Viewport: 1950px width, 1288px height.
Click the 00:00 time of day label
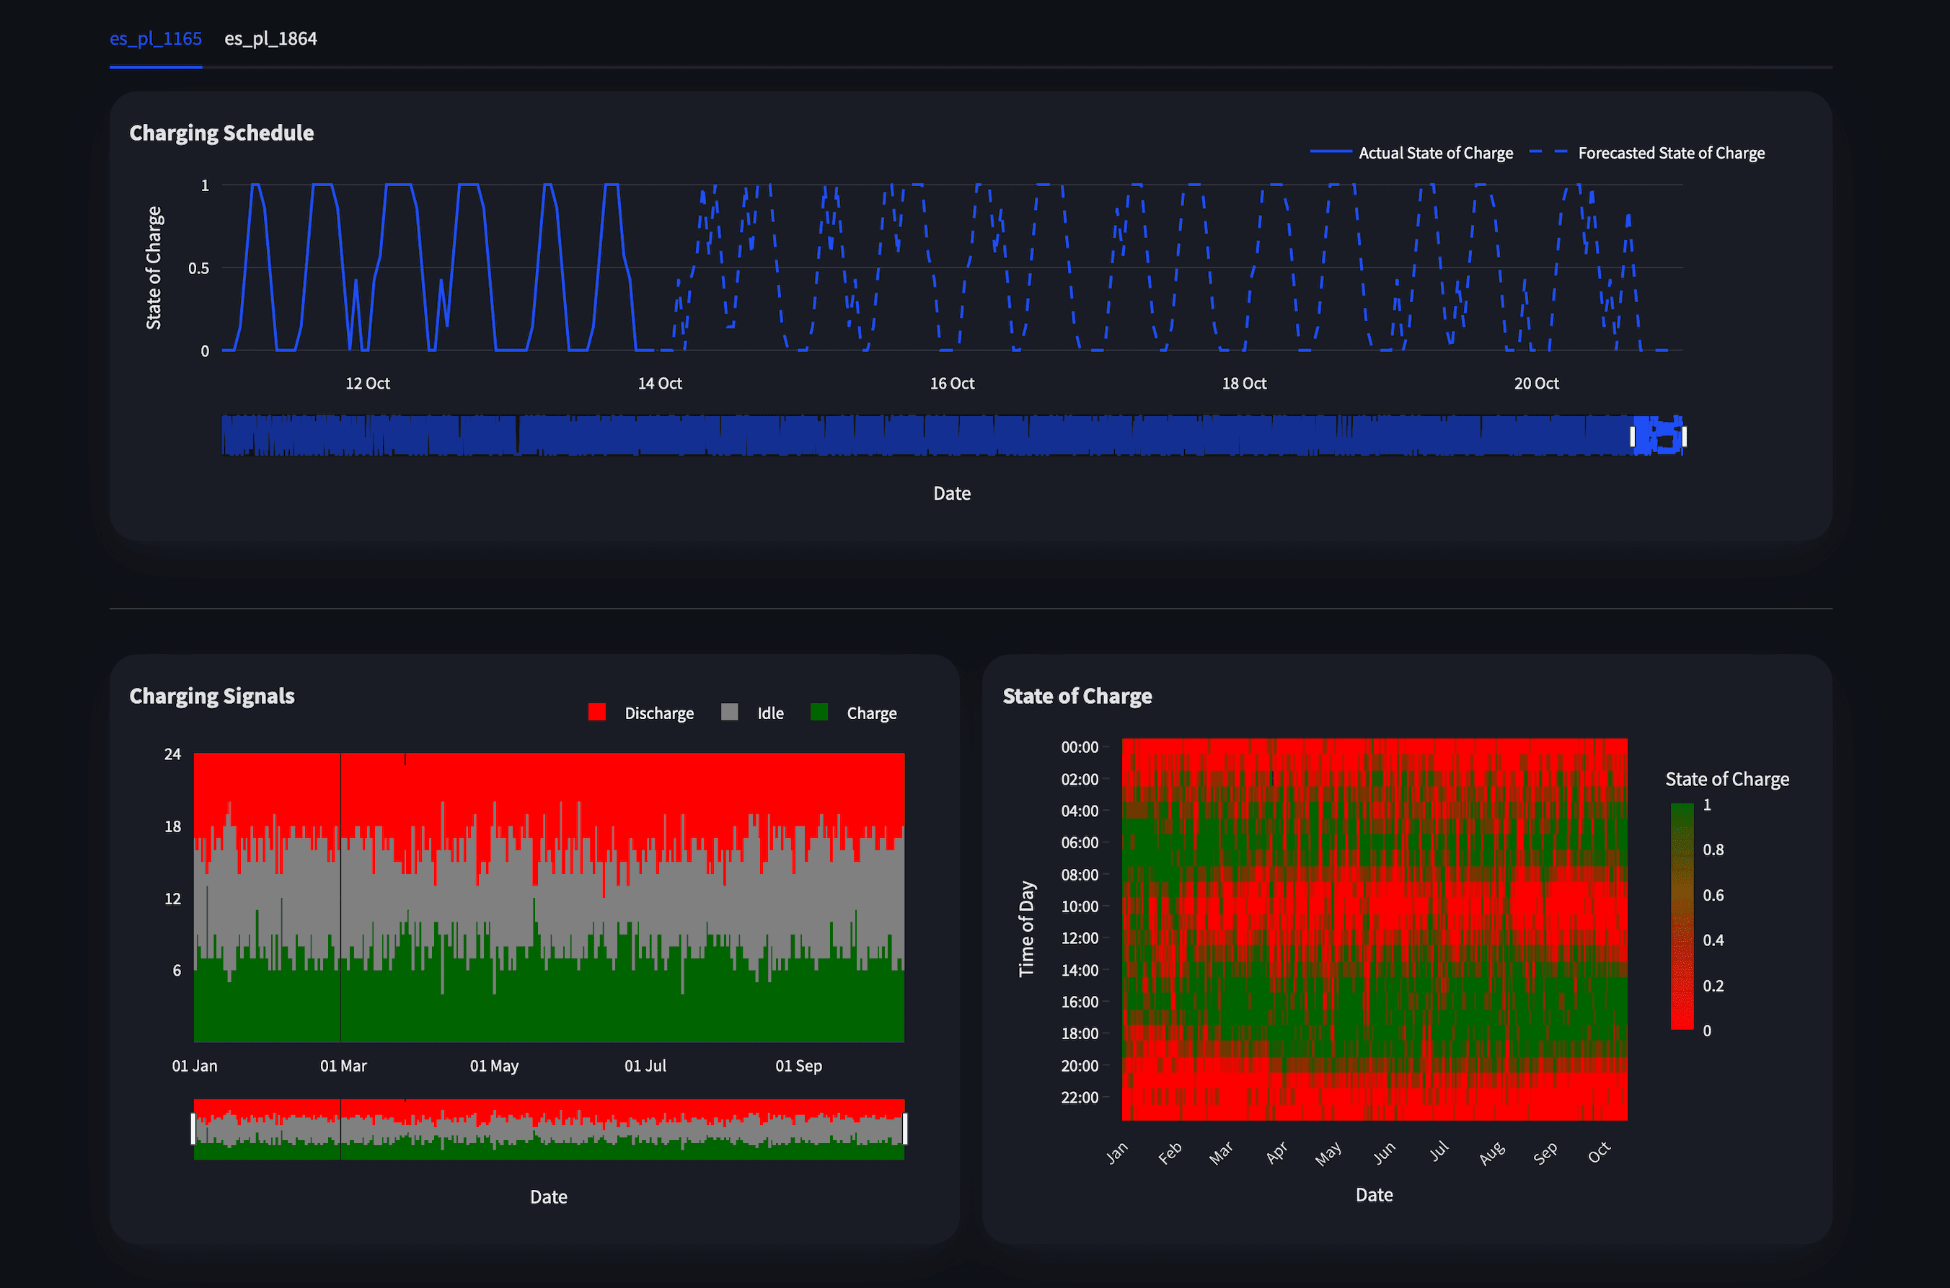(x=1080, y=746)
